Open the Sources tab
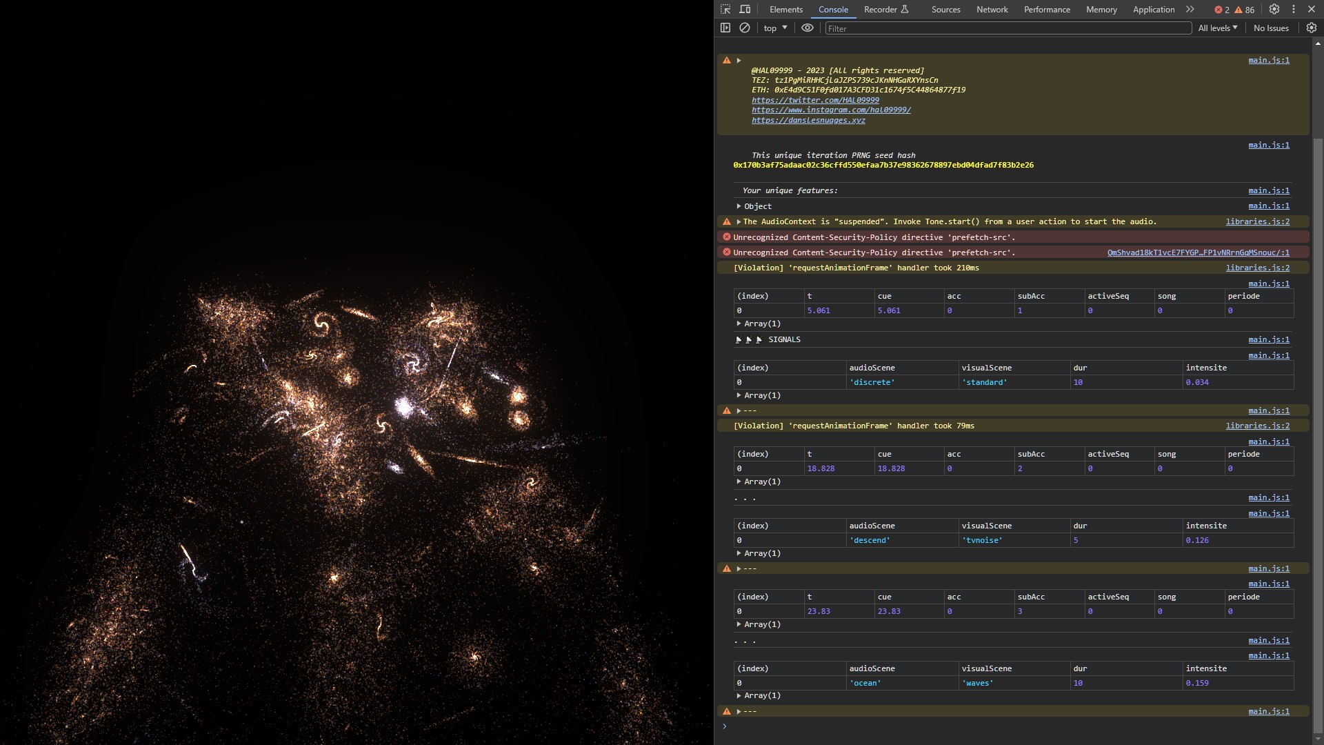The height and width of the screenshot is (745, 1324). (945, 10)
